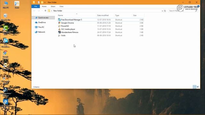Click the date 11-07-2018 17:19 of PowerISO

(x=104, y=26)
